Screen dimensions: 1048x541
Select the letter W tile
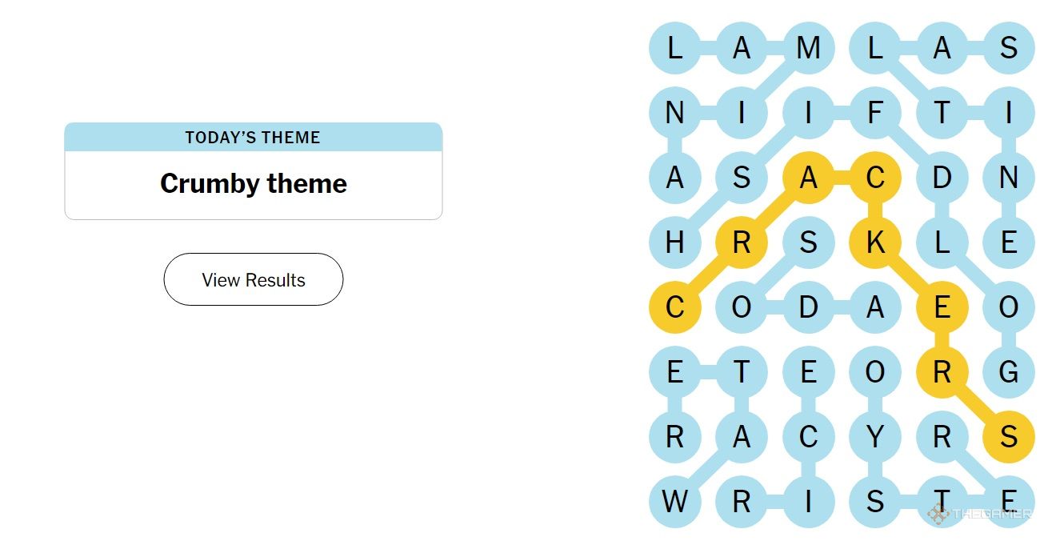[x=675, y=501]
